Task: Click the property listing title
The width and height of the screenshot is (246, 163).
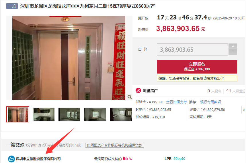Action: [88, 6]
